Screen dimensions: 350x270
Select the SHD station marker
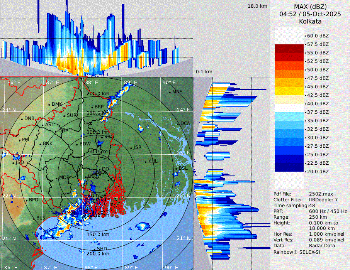pyautogui.click(x=94, y=249)
